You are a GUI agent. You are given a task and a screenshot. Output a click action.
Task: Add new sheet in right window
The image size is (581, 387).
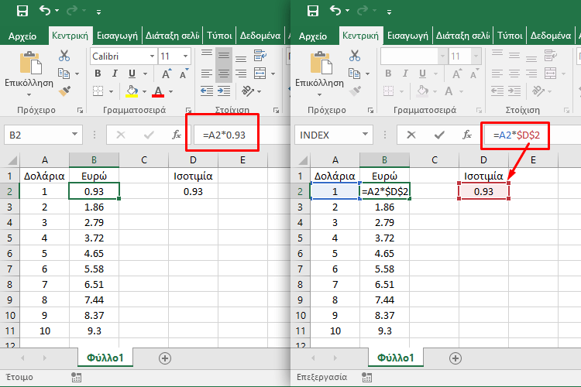coord(456,358)
